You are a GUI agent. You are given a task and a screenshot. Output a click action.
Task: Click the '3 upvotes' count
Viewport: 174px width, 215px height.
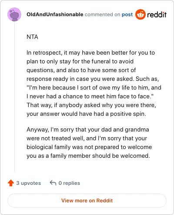point(29,183)
